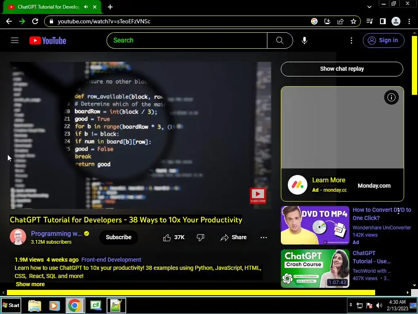Open Windows Explorer from taskbar
This screenshot has width=418, height=314.
click(x=35, y=305)
